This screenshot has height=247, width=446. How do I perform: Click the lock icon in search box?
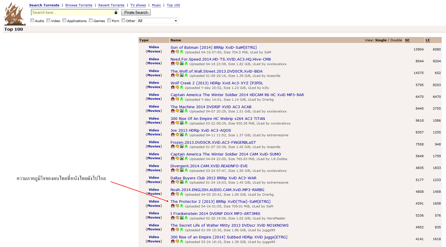(x=116, y=12)
